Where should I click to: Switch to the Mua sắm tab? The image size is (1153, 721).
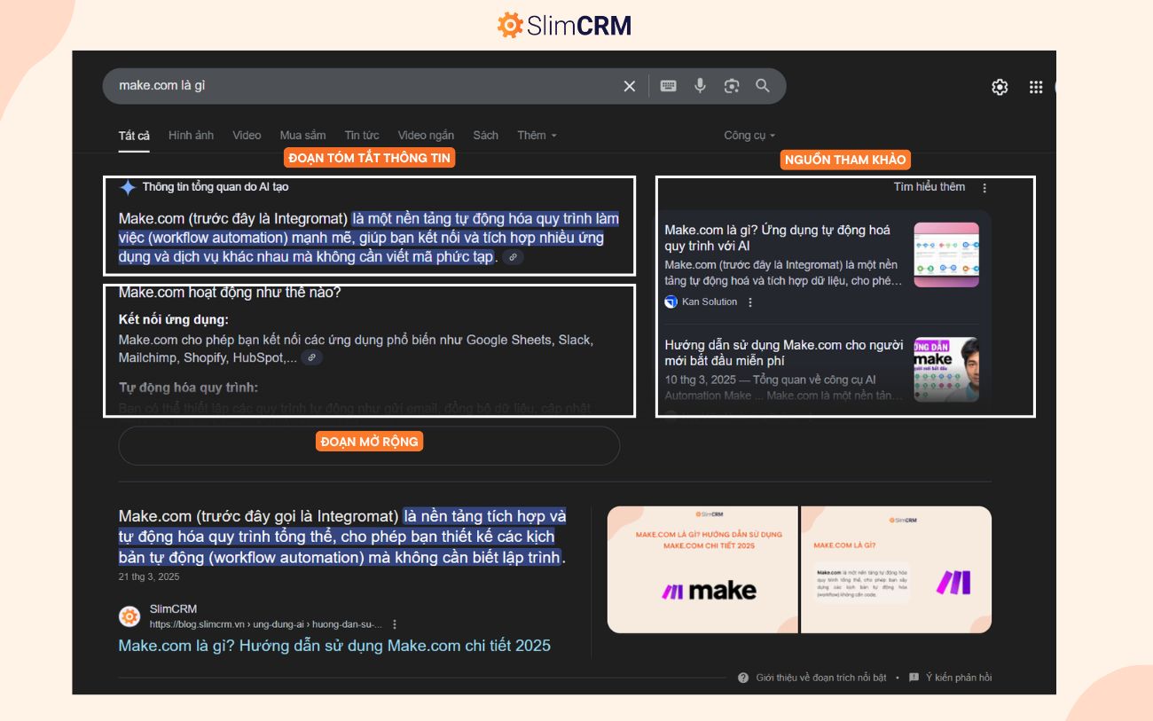pos(302,136)
